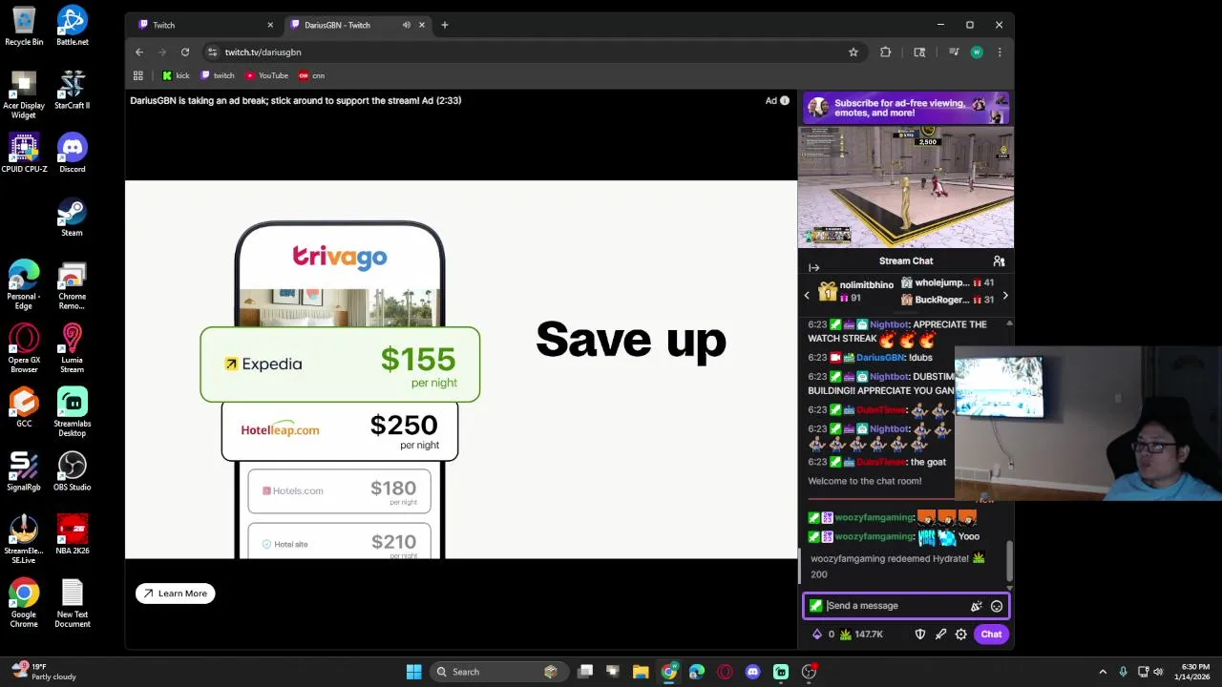1222x687 pixels.
Task: Click the Nightbot name in APPRECIATE message
Action: tap(889, 324)
